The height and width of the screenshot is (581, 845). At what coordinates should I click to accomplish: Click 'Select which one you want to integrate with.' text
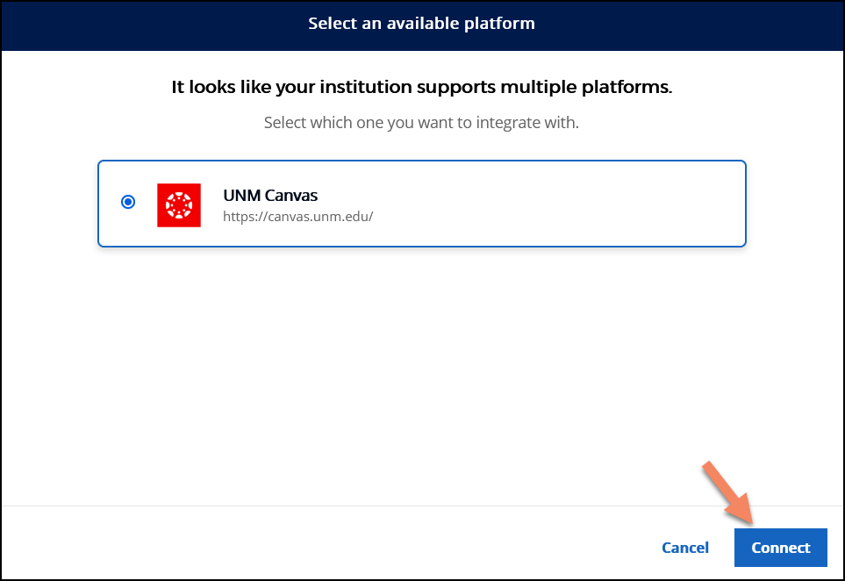click(x=421, y=123)
